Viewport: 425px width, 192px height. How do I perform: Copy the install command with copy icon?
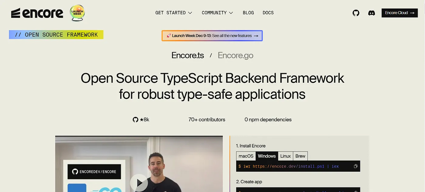point(355,166)
